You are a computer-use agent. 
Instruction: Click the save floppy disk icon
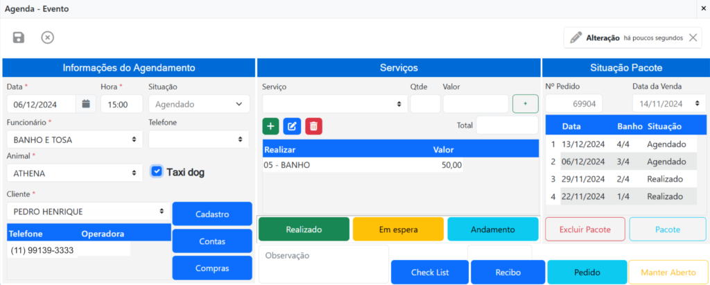[19, 37]
